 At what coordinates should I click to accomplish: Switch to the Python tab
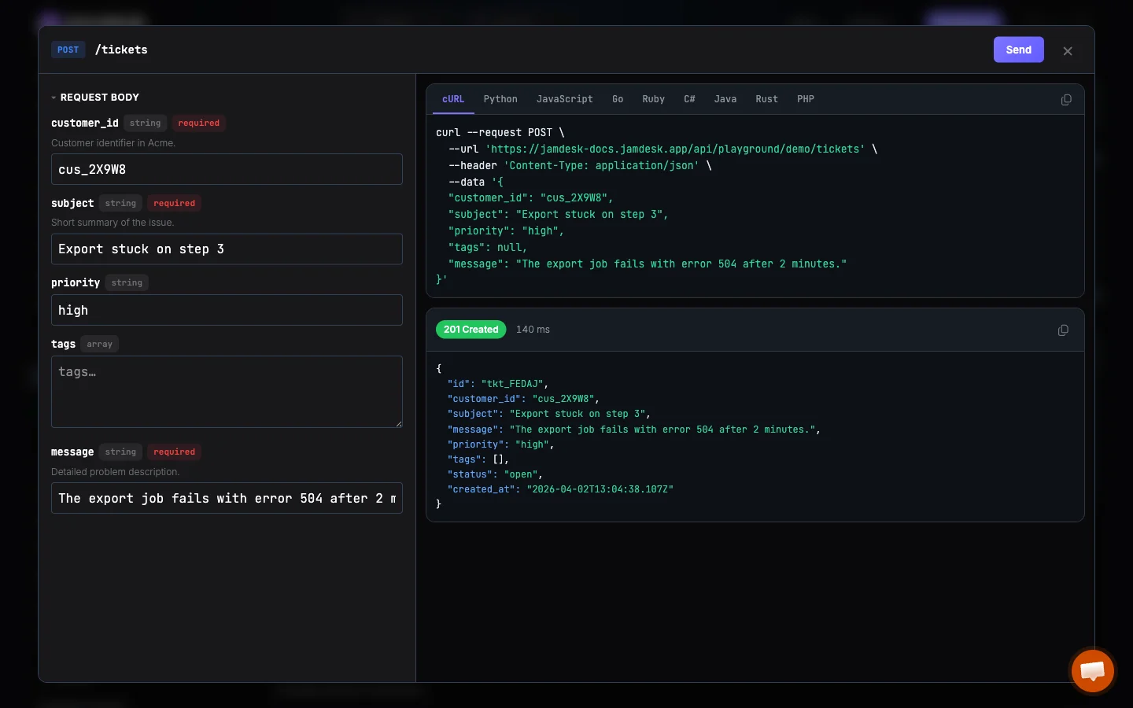(x=500, y=99)
